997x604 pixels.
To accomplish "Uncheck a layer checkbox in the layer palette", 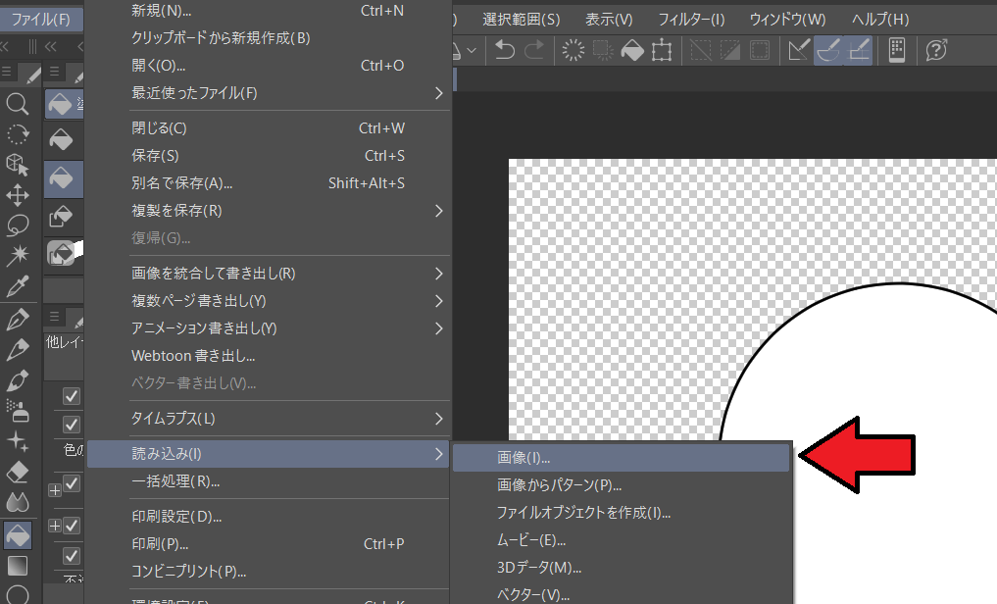I will 74,396.
